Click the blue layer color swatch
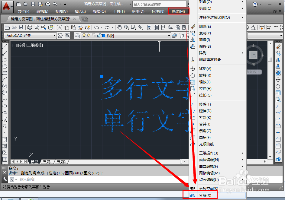The width and height of the screenshot is (285, 200). [x=103, y=35]
